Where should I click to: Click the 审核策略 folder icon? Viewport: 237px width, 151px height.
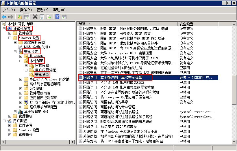[32, 65]
